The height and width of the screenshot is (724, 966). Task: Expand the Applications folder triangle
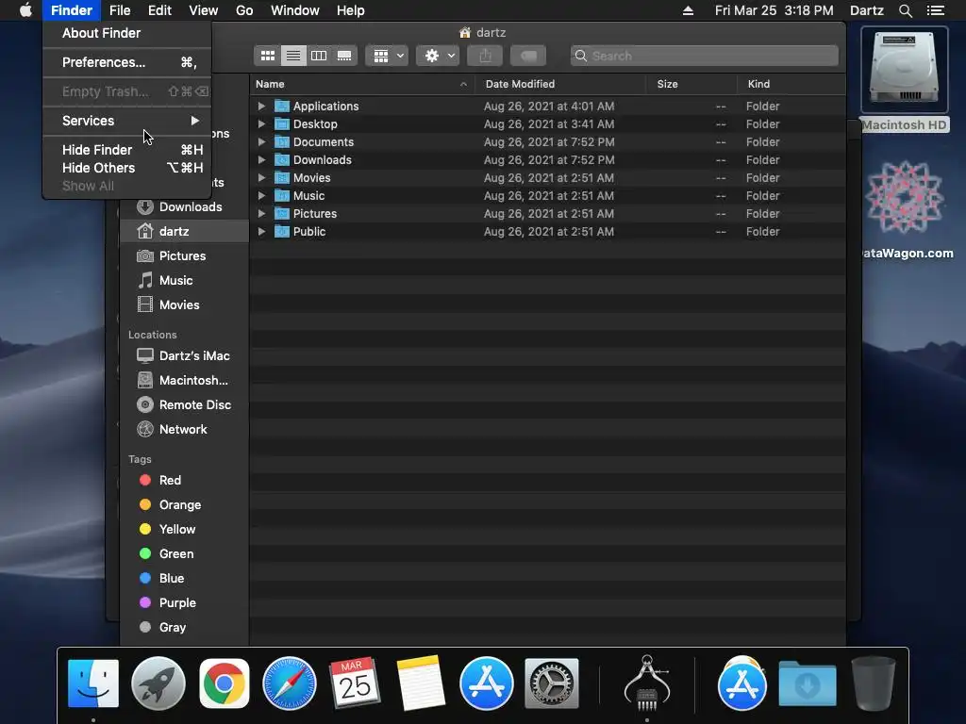point(261,106)
